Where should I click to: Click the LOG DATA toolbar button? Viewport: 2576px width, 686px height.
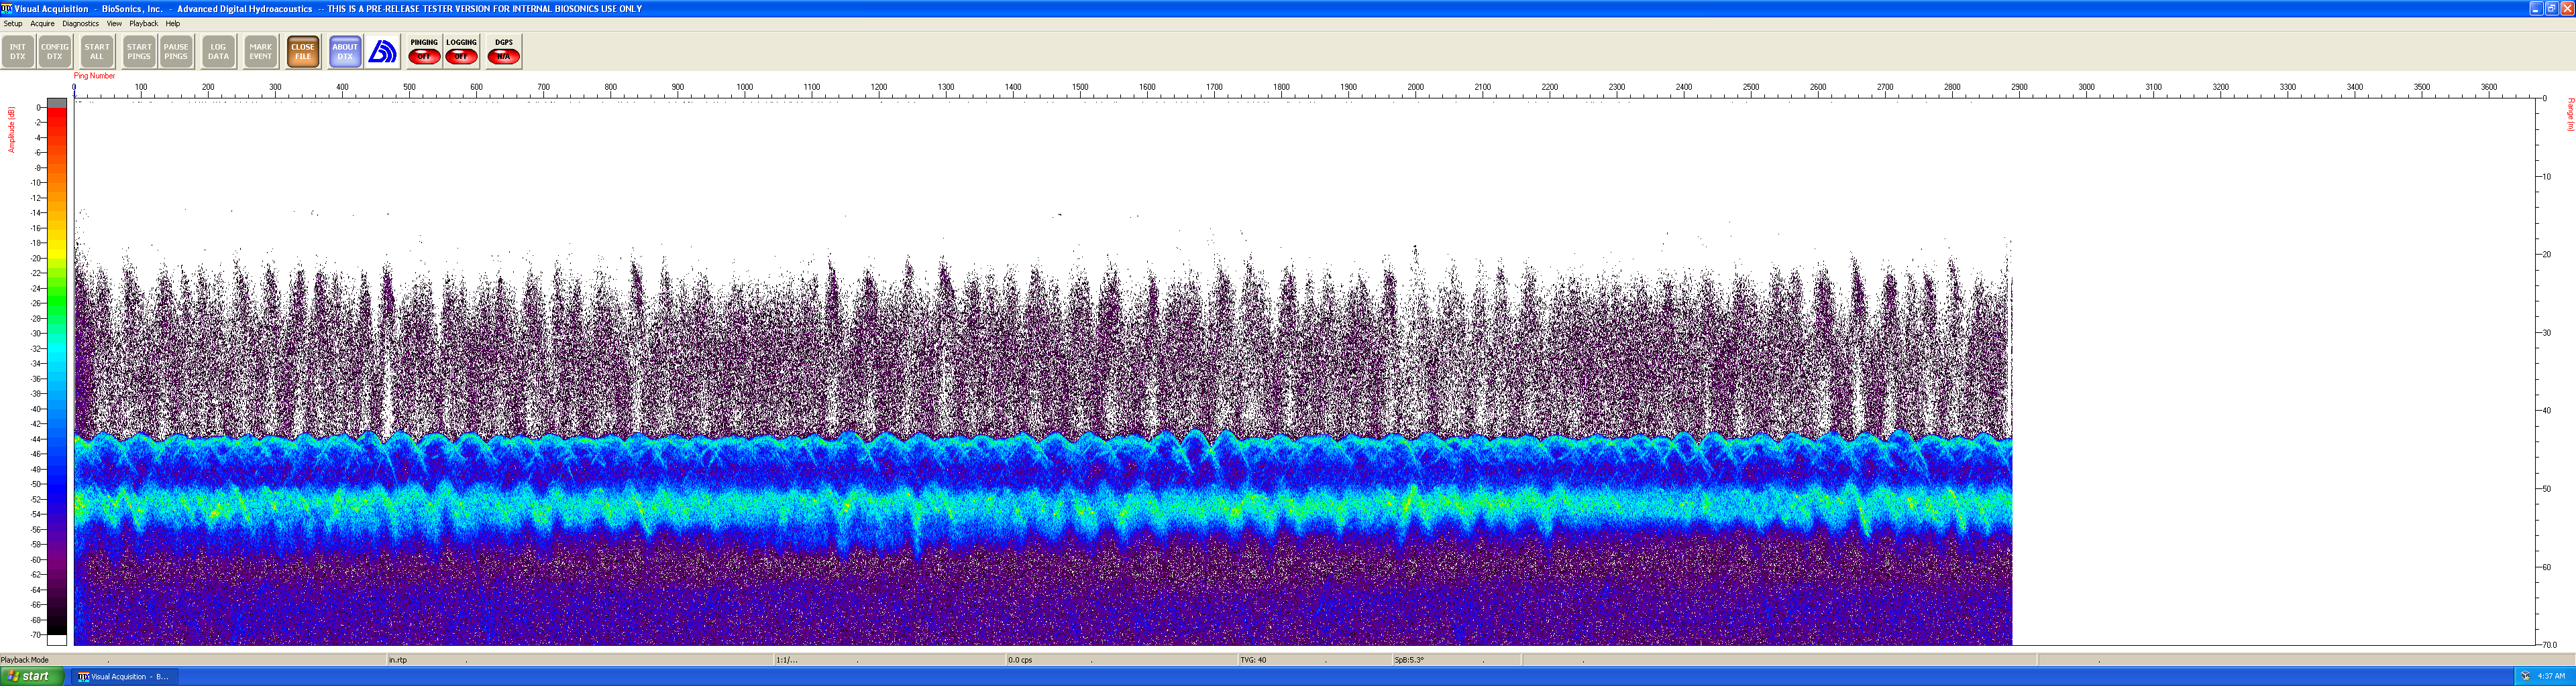tap(218, 52)
